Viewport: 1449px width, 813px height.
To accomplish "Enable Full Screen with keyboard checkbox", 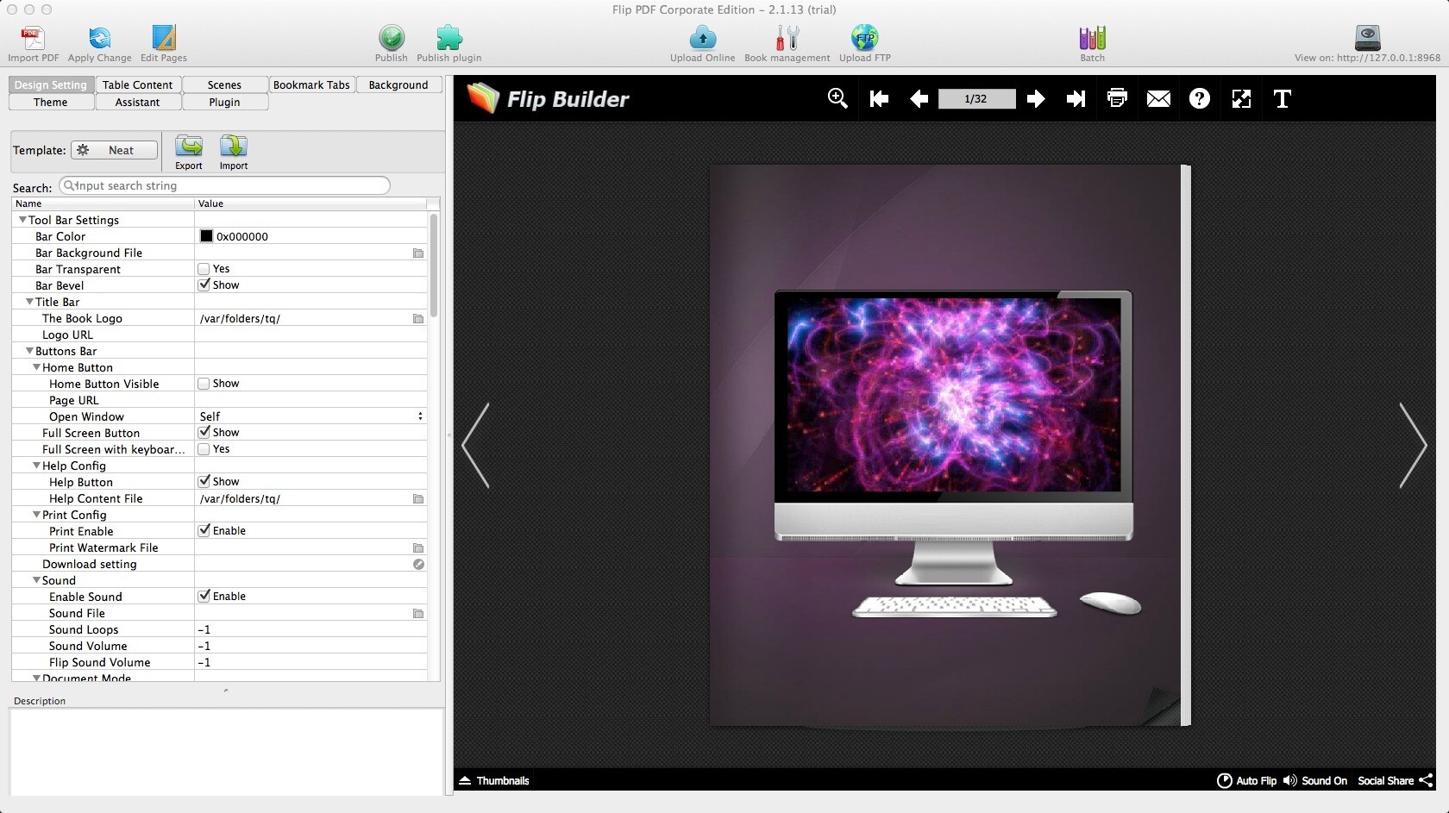I will 204,449.
